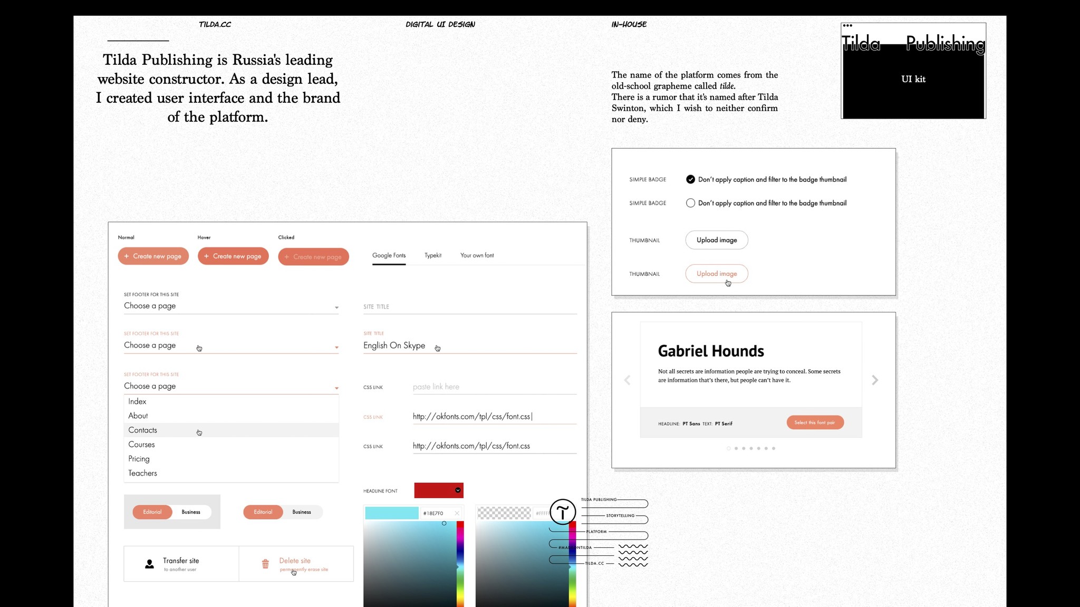
Task: Click the Tilda circular logo icon
Action: tap(563, 512)
